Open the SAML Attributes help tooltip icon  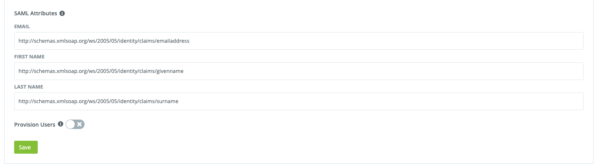tap(62, 13)
